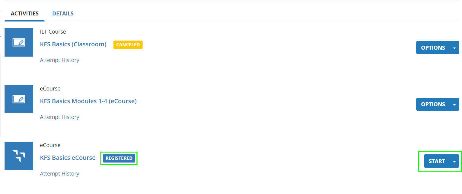View Attempt History for KFS Basics (Classroom)
The height and width of the screenshot is (194, 462).
(x=59, y=60)
